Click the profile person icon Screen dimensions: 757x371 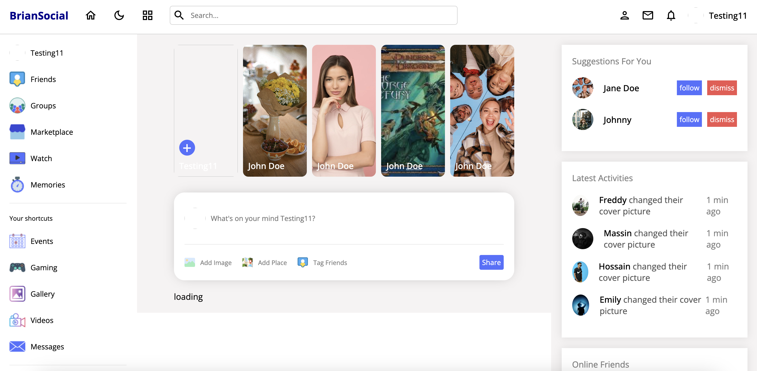tap(624, 15)
